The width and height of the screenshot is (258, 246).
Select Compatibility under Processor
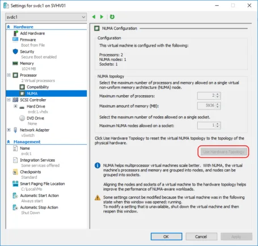coord(38,87)
